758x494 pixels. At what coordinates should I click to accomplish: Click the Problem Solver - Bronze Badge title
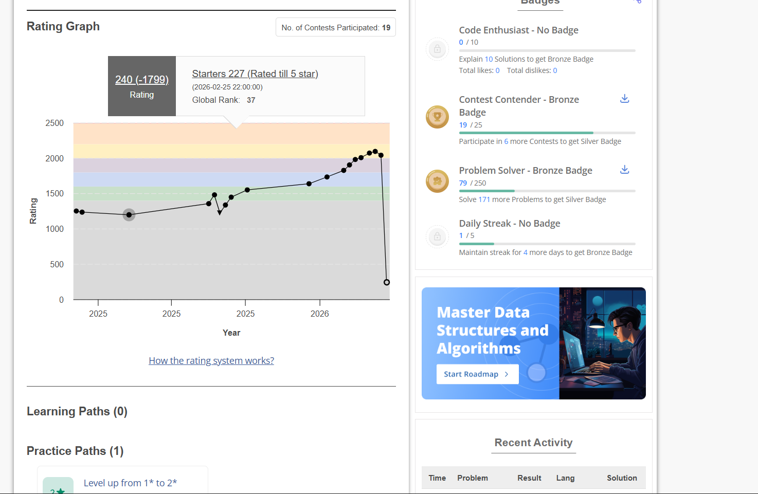click(526, 170)
